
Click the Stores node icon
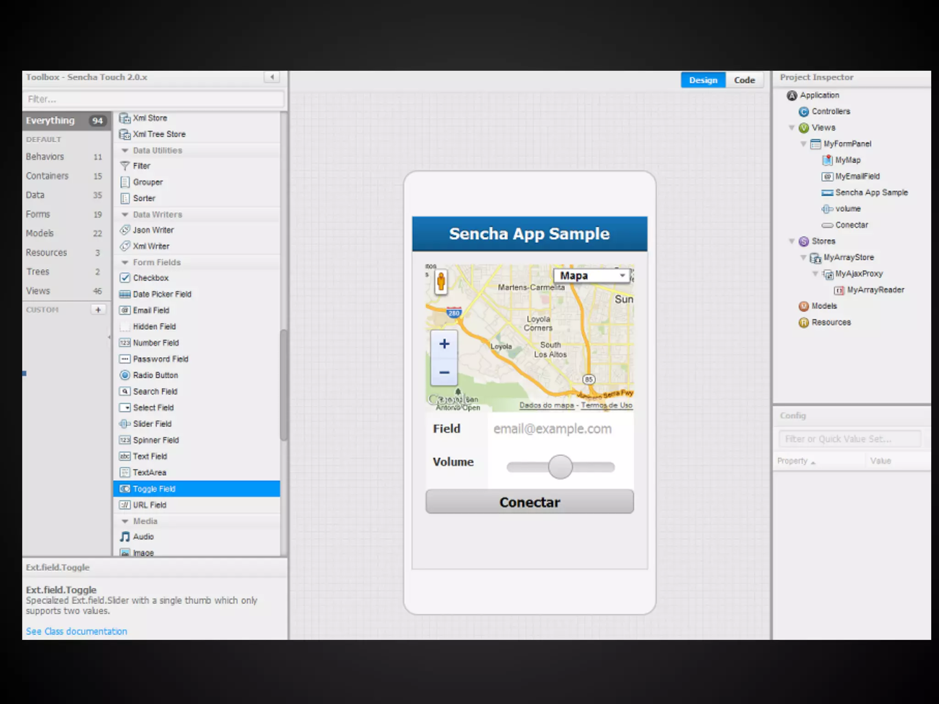[x=804, y=242]
